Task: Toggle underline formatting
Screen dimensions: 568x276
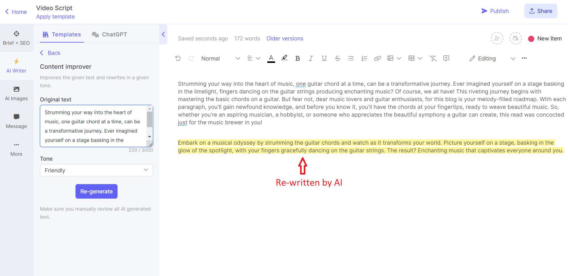Action: (324, 58)
